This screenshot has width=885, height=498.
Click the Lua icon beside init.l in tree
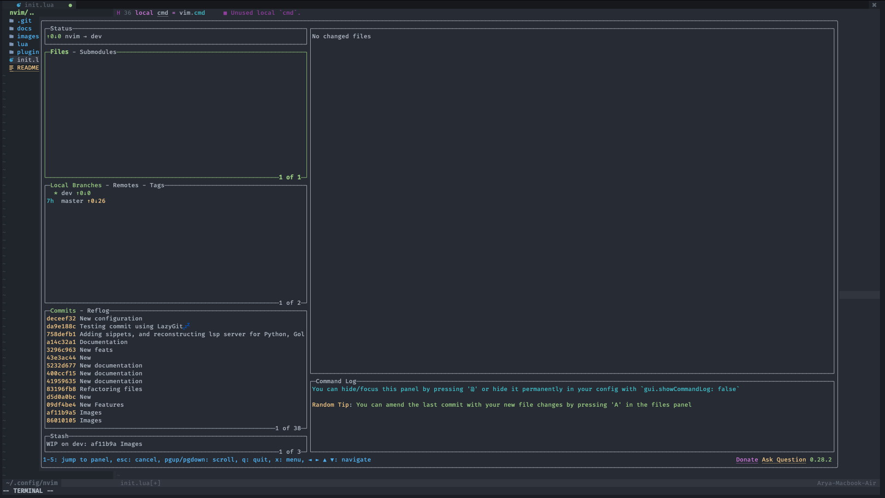tap(12, 60)
